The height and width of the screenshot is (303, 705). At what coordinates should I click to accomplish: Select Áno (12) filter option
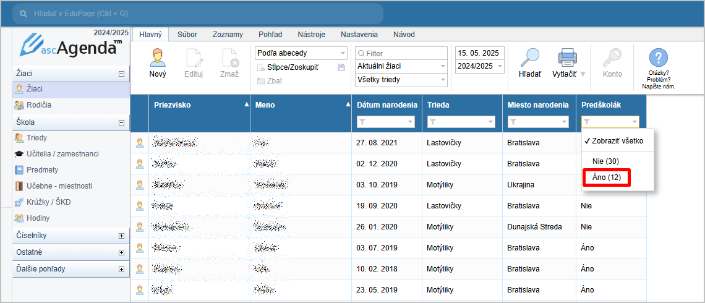[x=606, y=177]
